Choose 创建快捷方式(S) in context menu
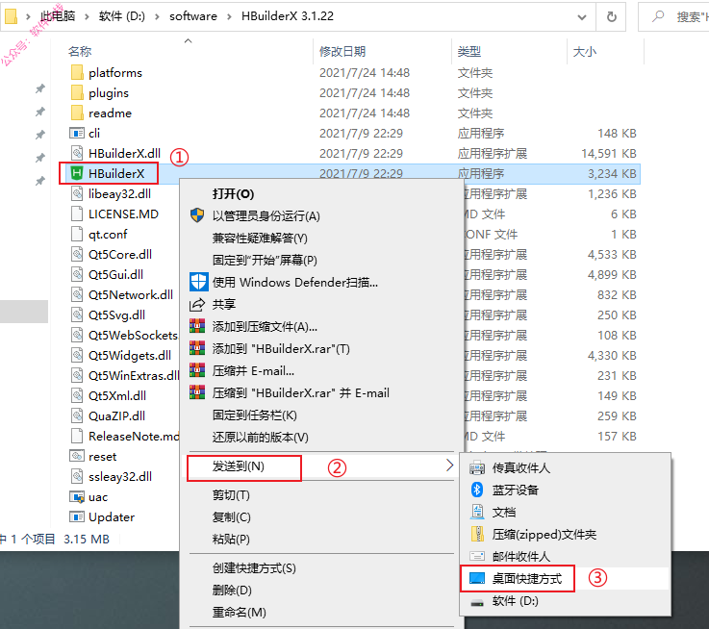The width and height of the screenshot is (709, 629). [254, 568]
